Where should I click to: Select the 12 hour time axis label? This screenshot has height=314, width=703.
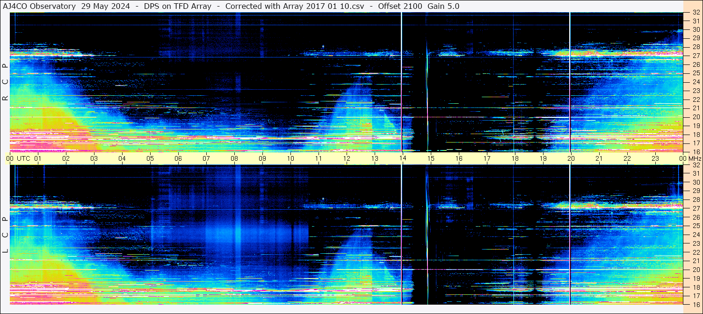click(x=347, y=158)
